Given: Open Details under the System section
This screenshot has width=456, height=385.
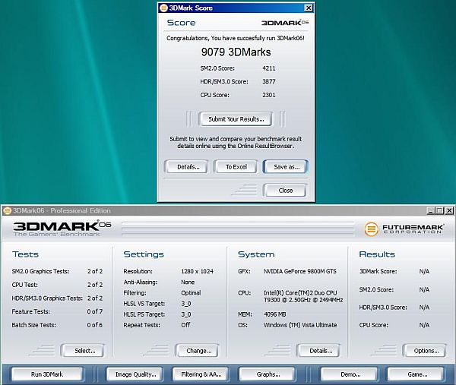Looking at the screenshot, I should (318, 351).
